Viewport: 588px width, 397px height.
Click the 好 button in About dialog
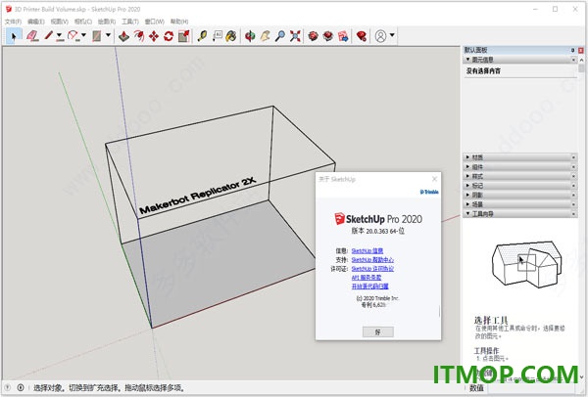378,331
